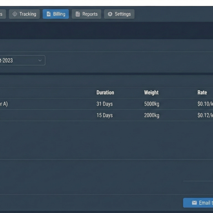Sort by the Duration column header
This screenshot has width=213, height=213.
[x=105, y=93]
